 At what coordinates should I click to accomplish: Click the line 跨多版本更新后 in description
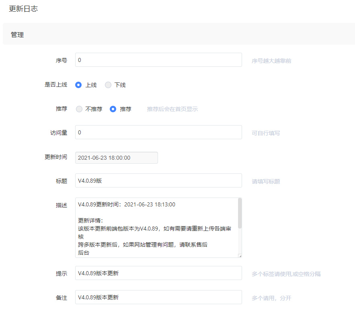[x=143, y=245]
